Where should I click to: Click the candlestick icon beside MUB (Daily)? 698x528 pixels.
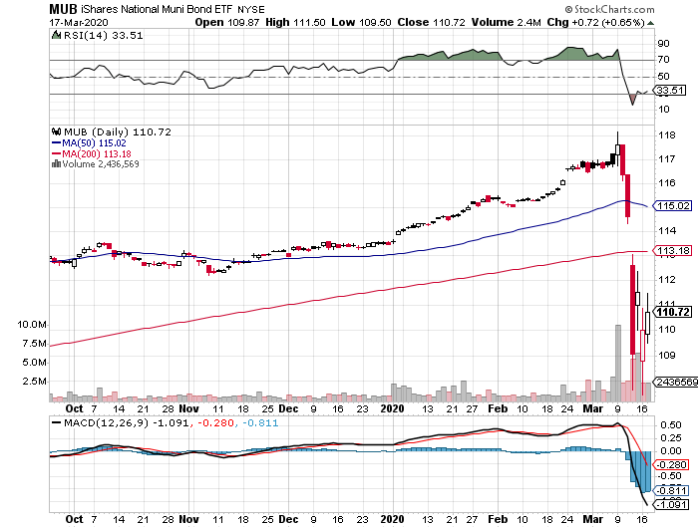tap(56, 132)
